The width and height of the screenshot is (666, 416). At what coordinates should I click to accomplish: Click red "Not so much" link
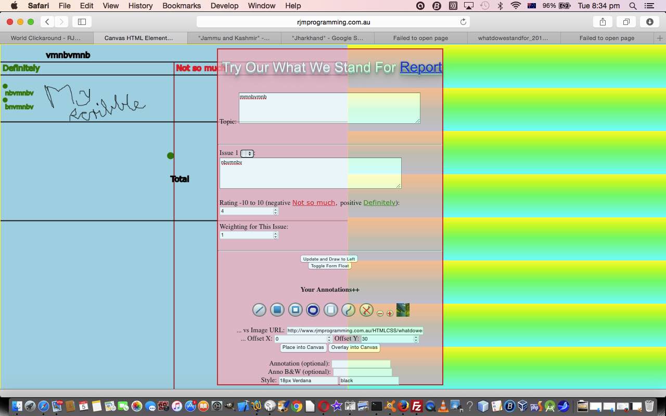[314, 203]
